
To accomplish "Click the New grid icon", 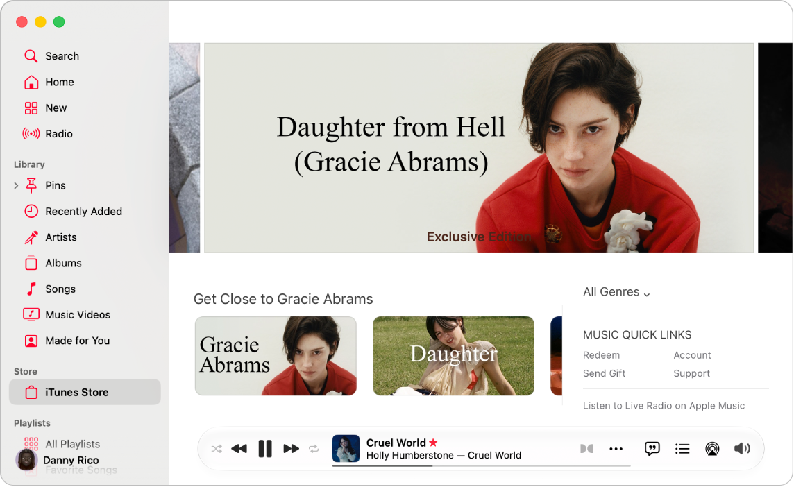I will pos(31,108).
